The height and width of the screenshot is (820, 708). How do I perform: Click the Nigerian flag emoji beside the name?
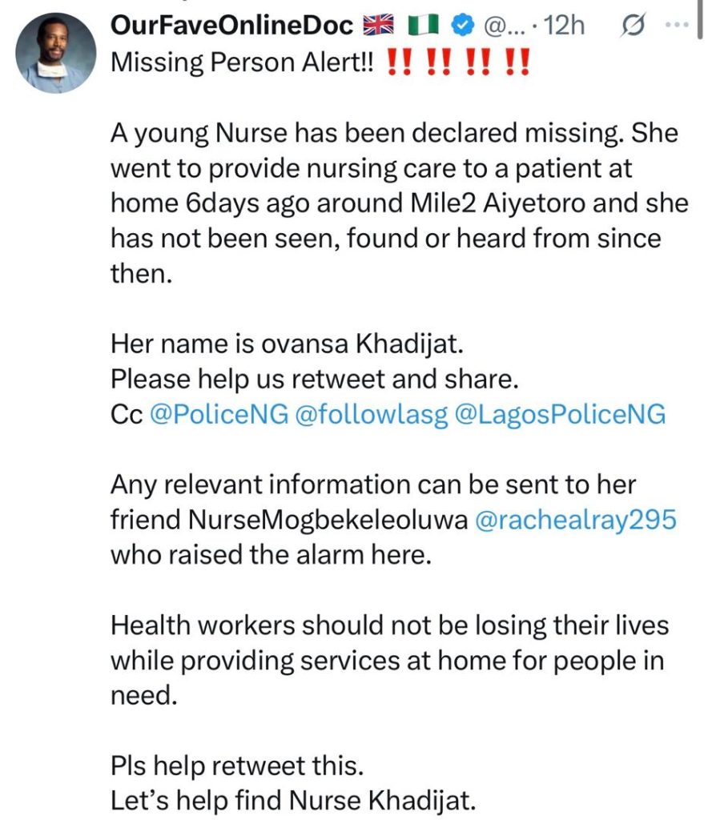pos(422,25)
